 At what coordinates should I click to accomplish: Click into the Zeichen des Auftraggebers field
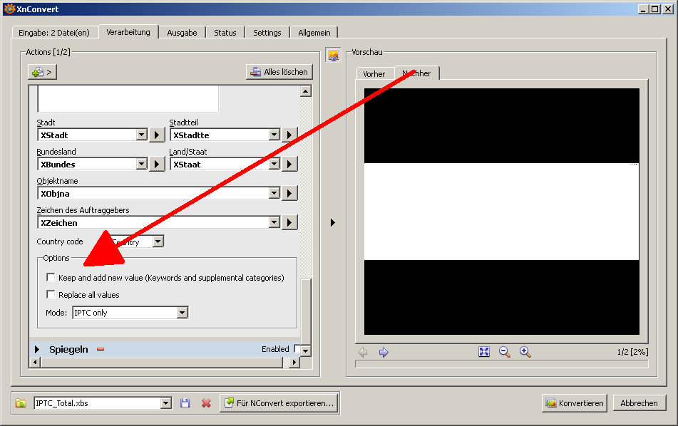click(154, 222)
